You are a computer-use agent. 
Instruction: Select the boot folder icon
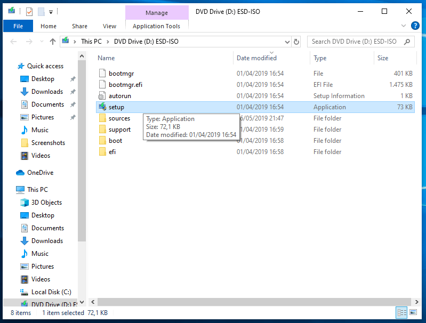102,140
